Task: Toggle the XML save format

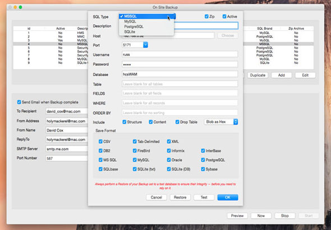Action: coord(169,142)
